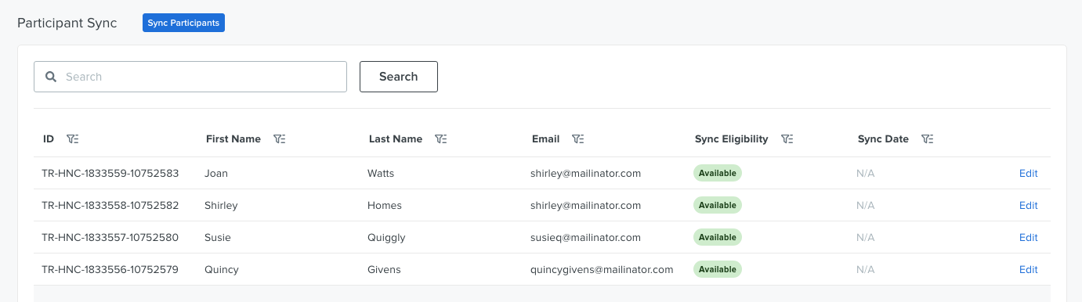Click the Sync Eligibility column header

pyautogui.click(x=731, y=139)
